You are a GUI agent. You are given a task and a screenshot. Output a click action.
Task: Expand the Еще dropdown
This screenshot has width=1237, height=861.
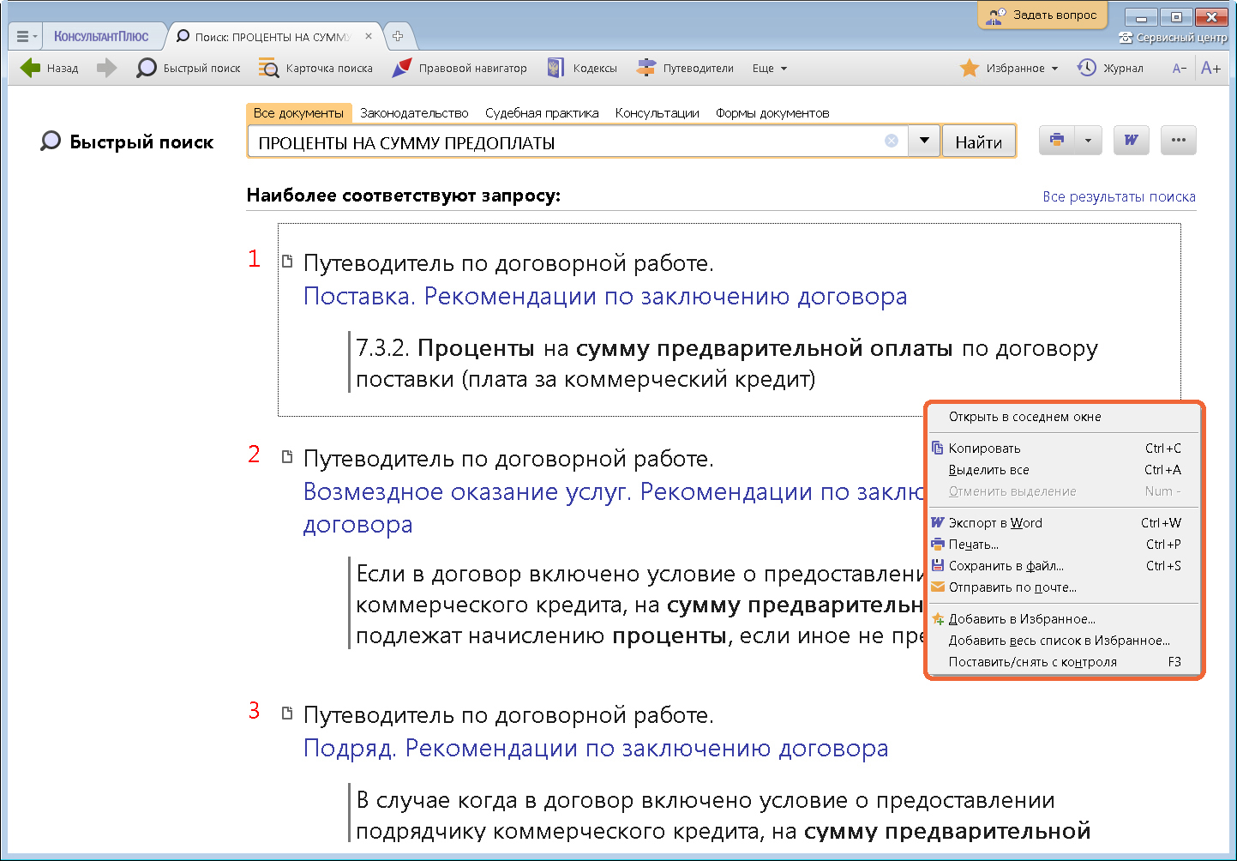[769, 69]
